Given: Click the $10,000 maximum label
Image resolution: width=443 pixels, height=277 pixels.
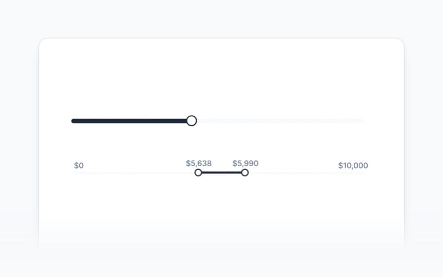Looking at the screenshot, I should click(x=353, y=166).
